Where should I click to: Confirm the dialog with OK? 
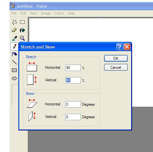click(x=116, y=58)
